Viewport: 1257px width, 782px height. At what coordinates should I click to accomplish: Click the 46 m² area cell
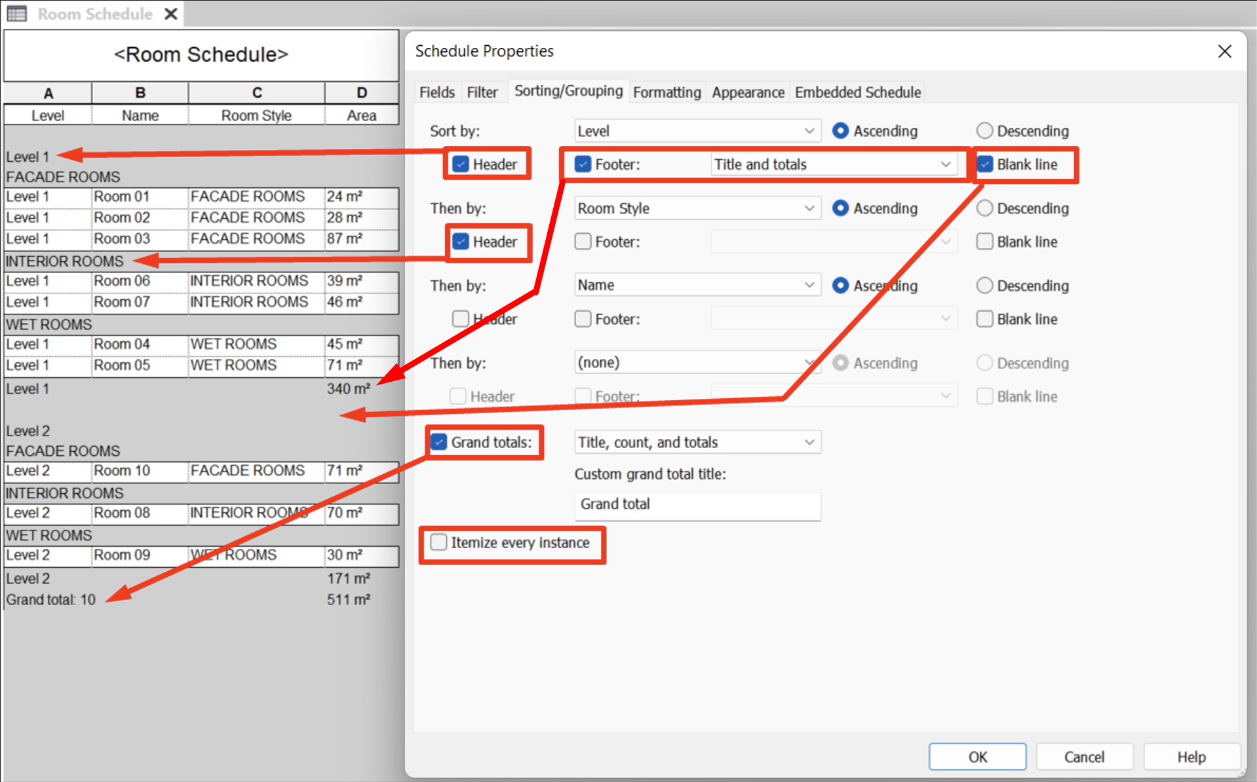click(362, 302)
